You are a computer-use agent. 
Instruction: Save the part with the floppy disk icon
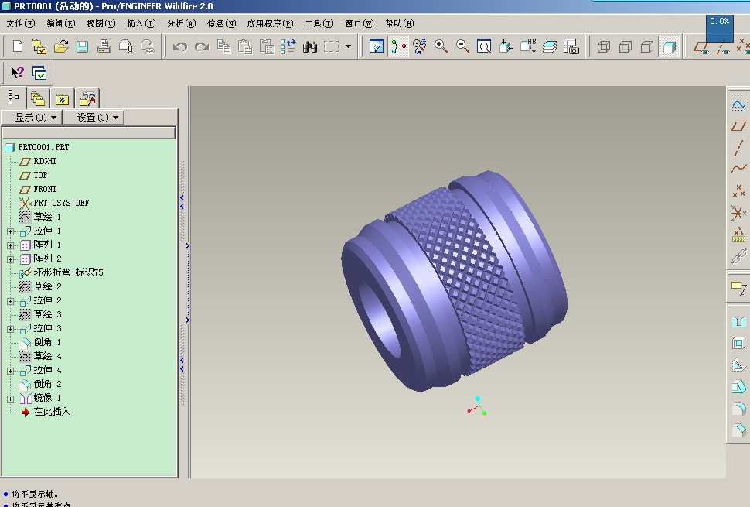pyautogui.click(x=82, y=46)
